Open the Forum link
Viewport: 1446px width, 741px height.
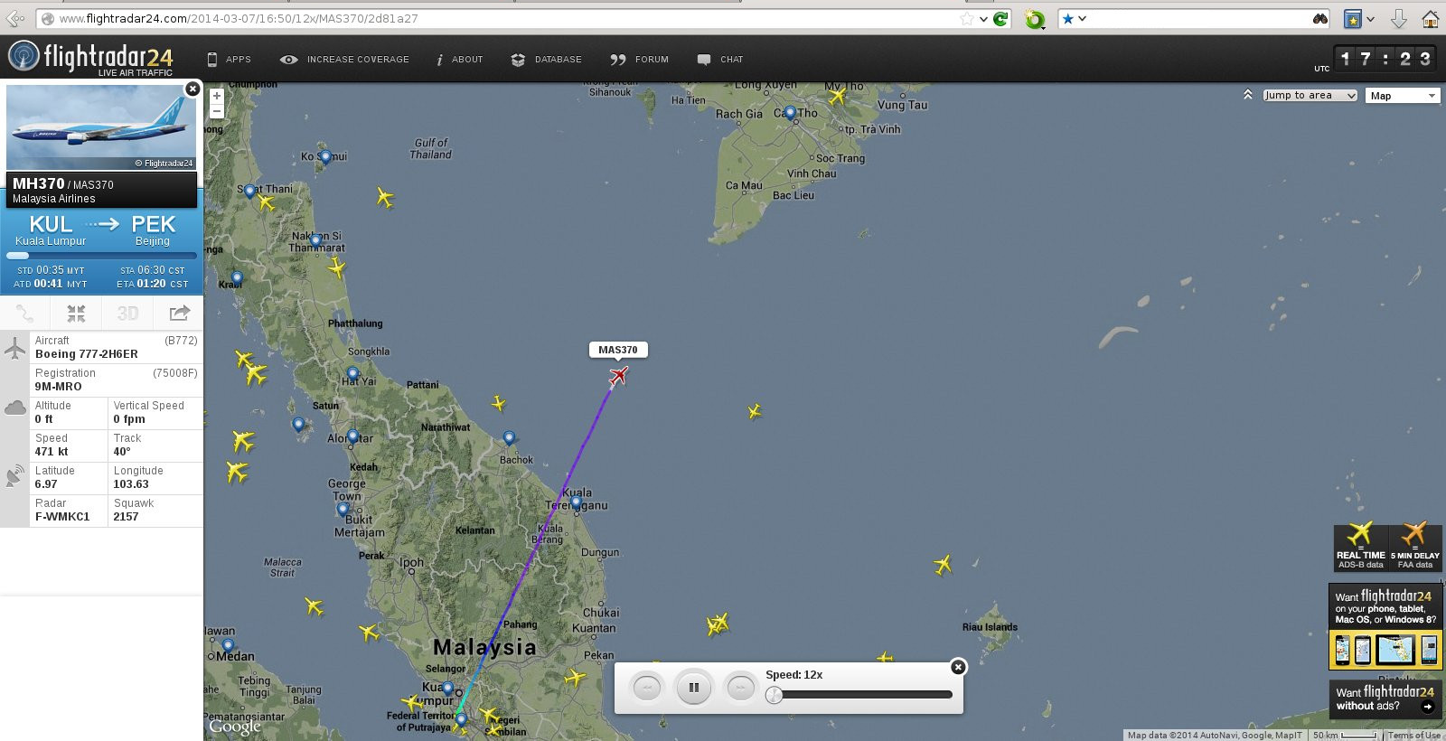[640, 60]
